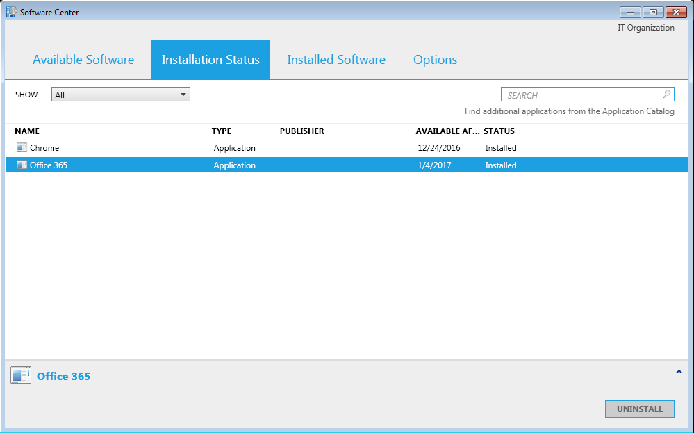Open the SHOW filter dropdown

point(121,95)
